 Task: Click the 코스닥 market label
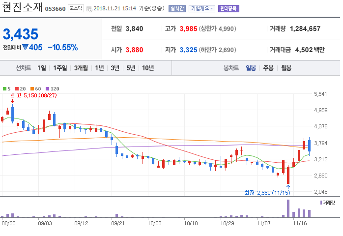[x=76, y=8]
